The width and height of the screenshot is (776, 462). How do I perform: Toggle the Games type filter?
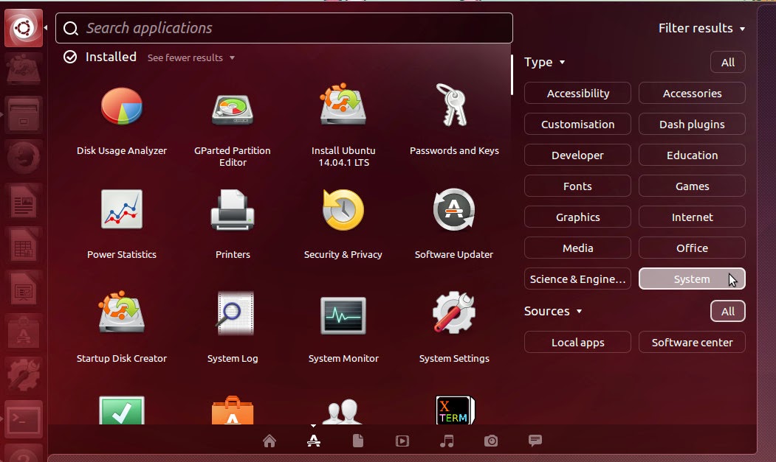click(x=692, y=186)
